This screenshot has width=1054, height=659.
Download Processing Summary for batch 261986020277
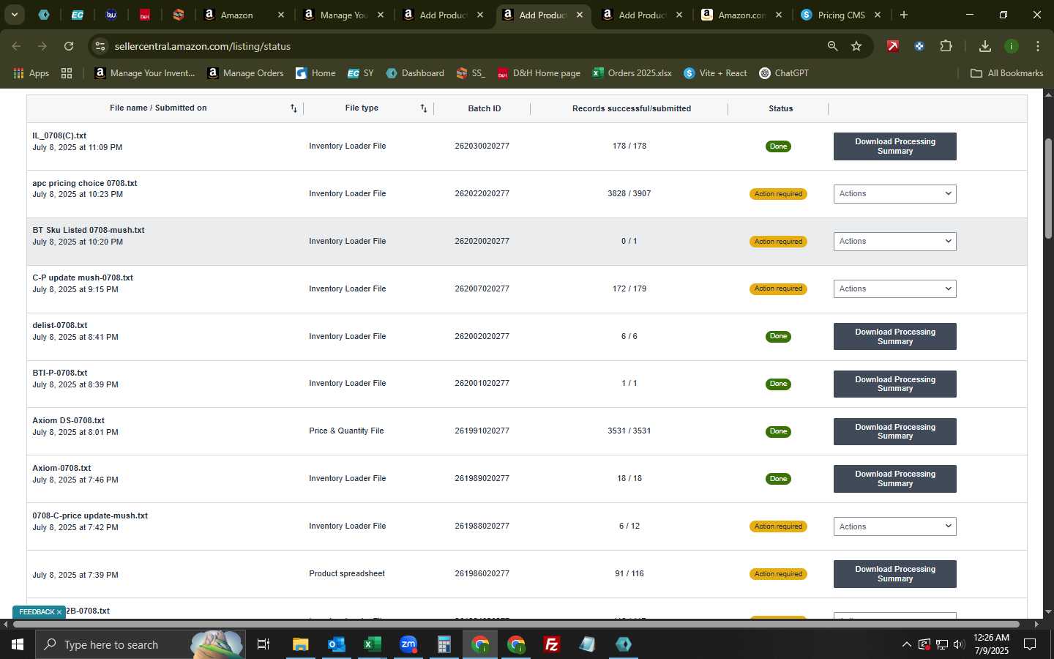click(x=894, y=574)
